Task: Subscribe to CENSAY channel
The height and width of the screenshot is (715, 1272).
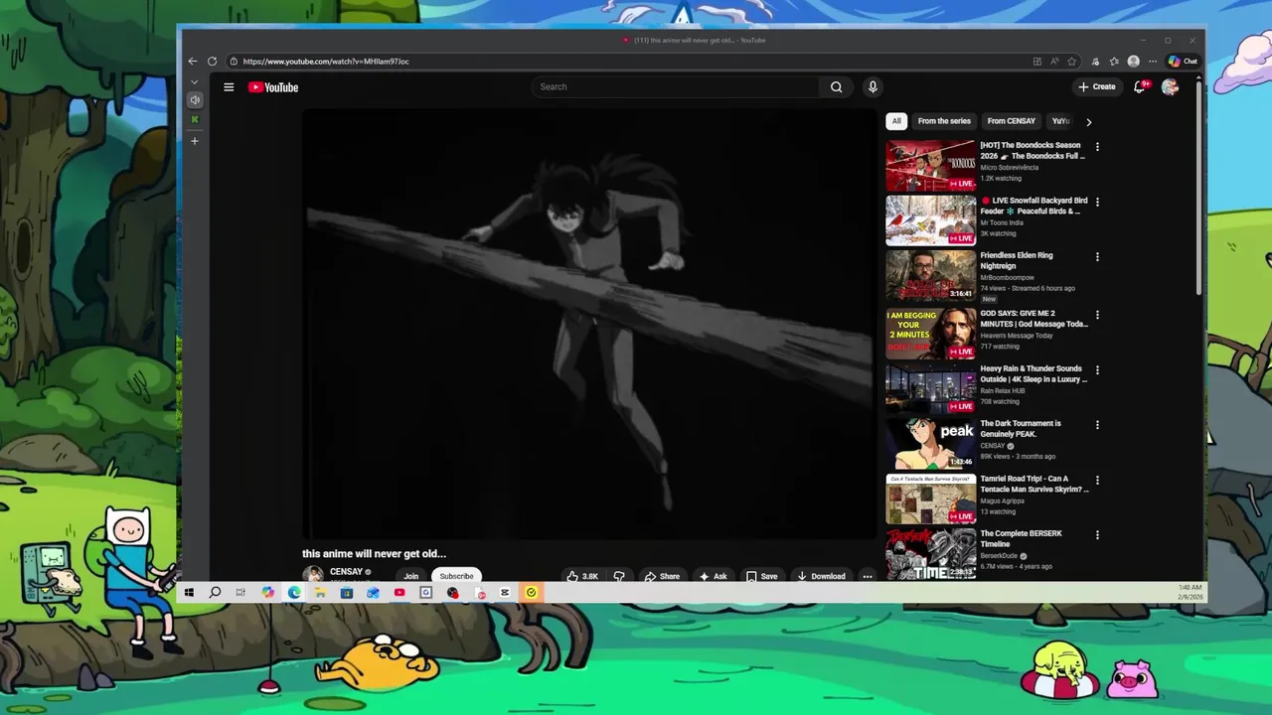Action: 456,576
